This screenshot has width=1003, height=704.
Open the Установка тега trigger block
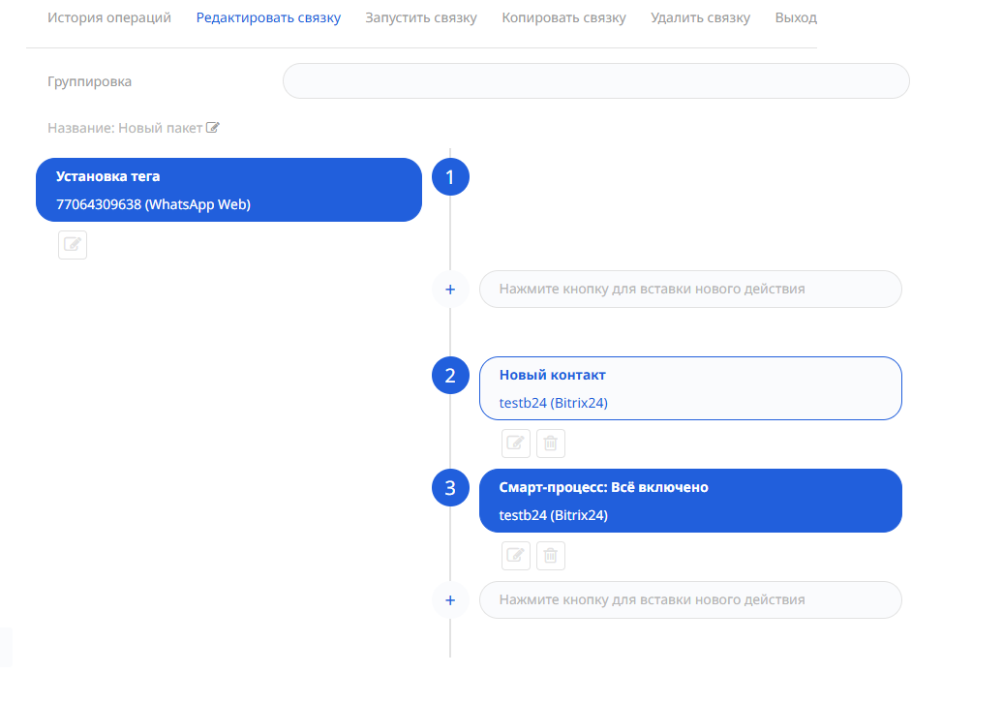tap(228, 190)
